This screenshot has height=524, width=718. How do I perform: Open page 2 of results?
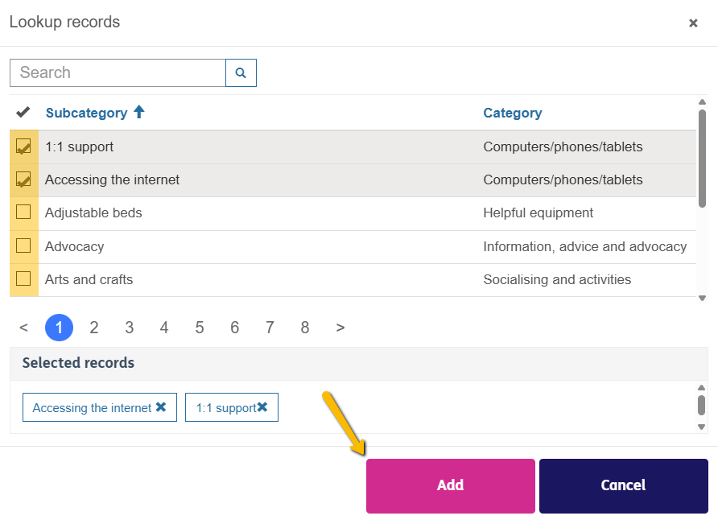click(94, 328)
